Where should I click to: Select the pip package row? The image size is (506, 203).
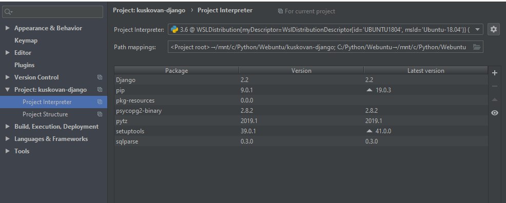click(x=301, y=90)
